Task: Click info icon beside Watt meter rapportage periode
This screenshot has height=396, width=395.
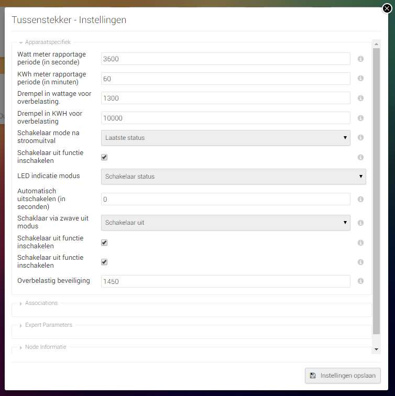Action: 360,59
